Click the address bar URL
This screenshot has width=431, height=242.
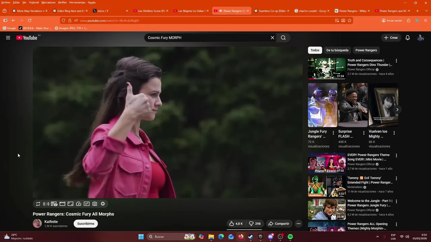pos(109,21)
